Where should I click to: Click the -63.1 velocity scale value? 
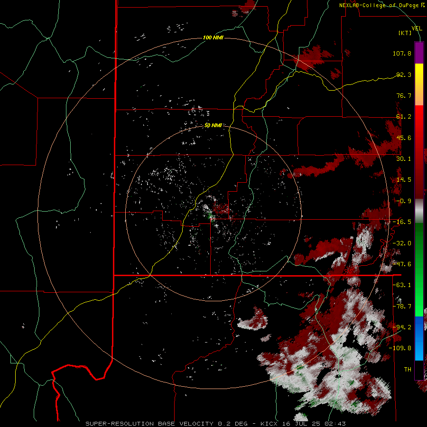pos(402,285)
